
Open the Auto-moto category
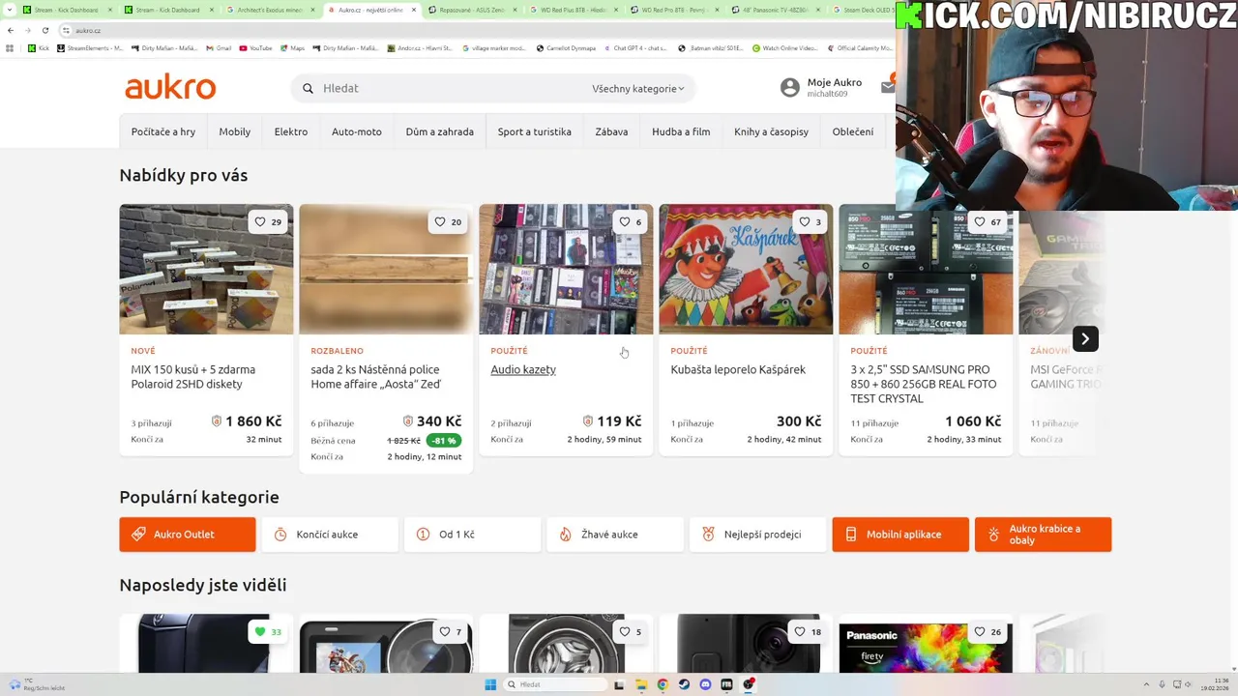pyautogui.click(x=357, y=131)
